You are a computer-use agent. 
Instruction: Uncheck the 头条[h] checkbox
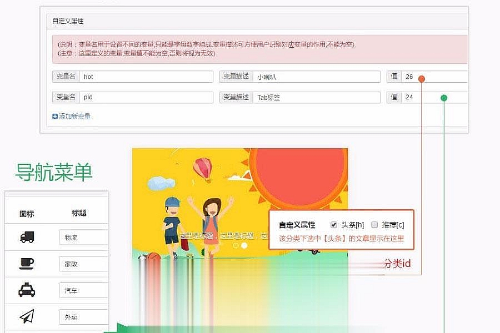pos(333,225)
